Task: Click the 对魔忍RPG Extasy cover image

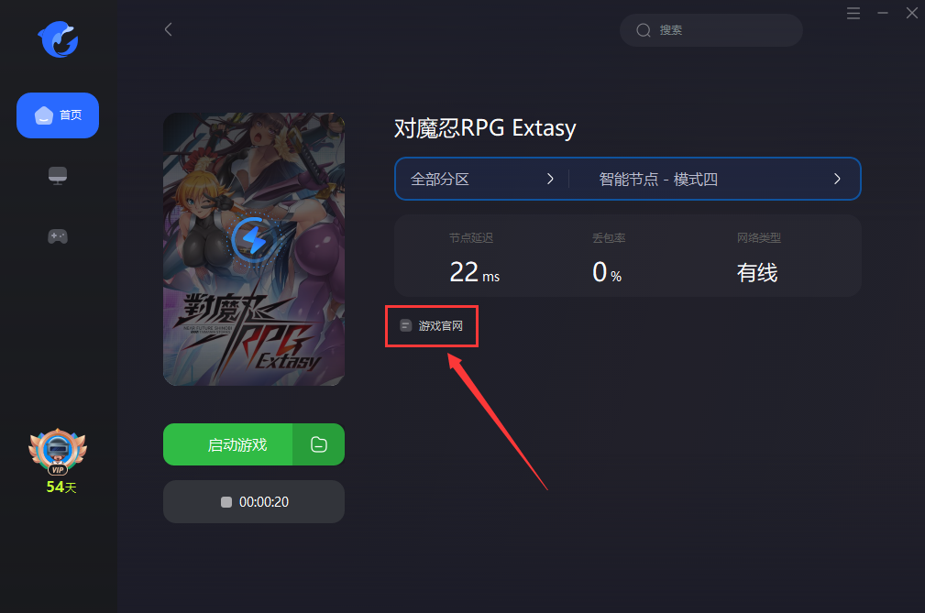Action: tap(254, 249)
